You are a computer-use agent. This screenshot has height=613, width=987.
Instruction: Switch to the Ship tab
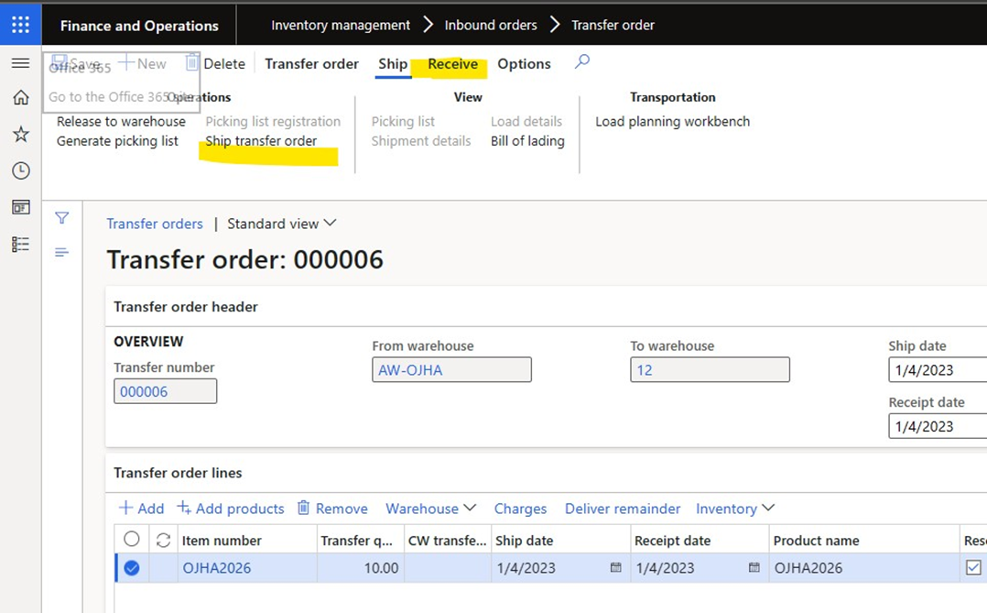point(393,63)
